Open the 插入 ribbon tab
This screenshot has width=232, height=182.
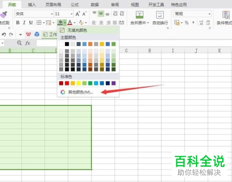point(32,5)
